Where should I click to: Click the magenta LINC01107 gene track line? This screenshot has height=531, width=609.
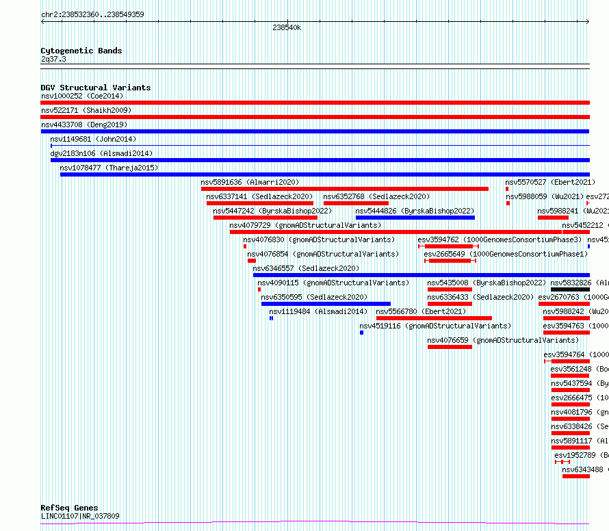[315, 523]
